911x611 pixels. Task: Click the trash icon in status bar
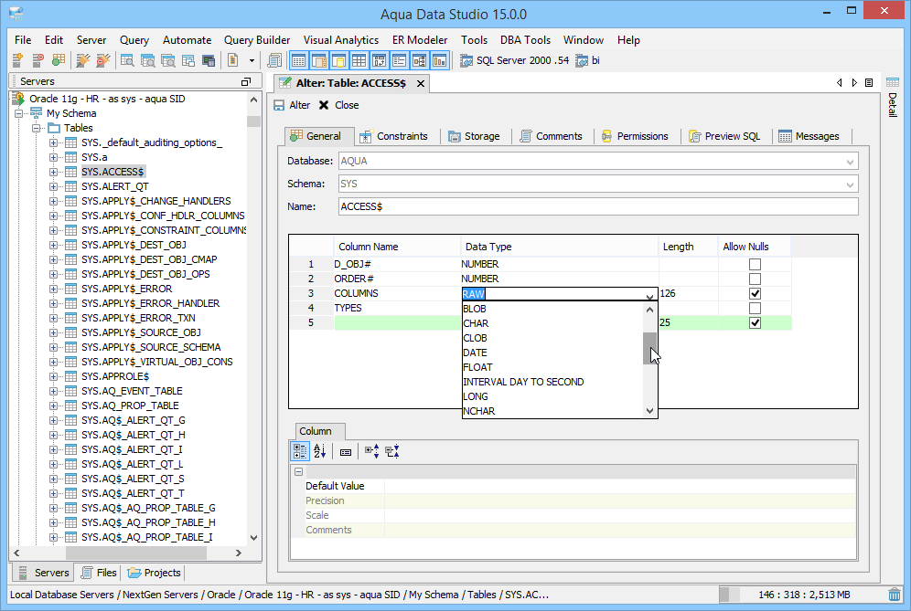tap(895, 595)
